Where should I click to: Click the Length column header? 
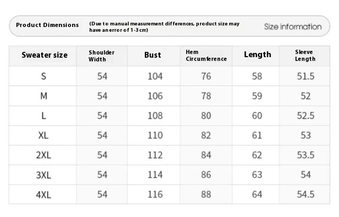[257, 55]
